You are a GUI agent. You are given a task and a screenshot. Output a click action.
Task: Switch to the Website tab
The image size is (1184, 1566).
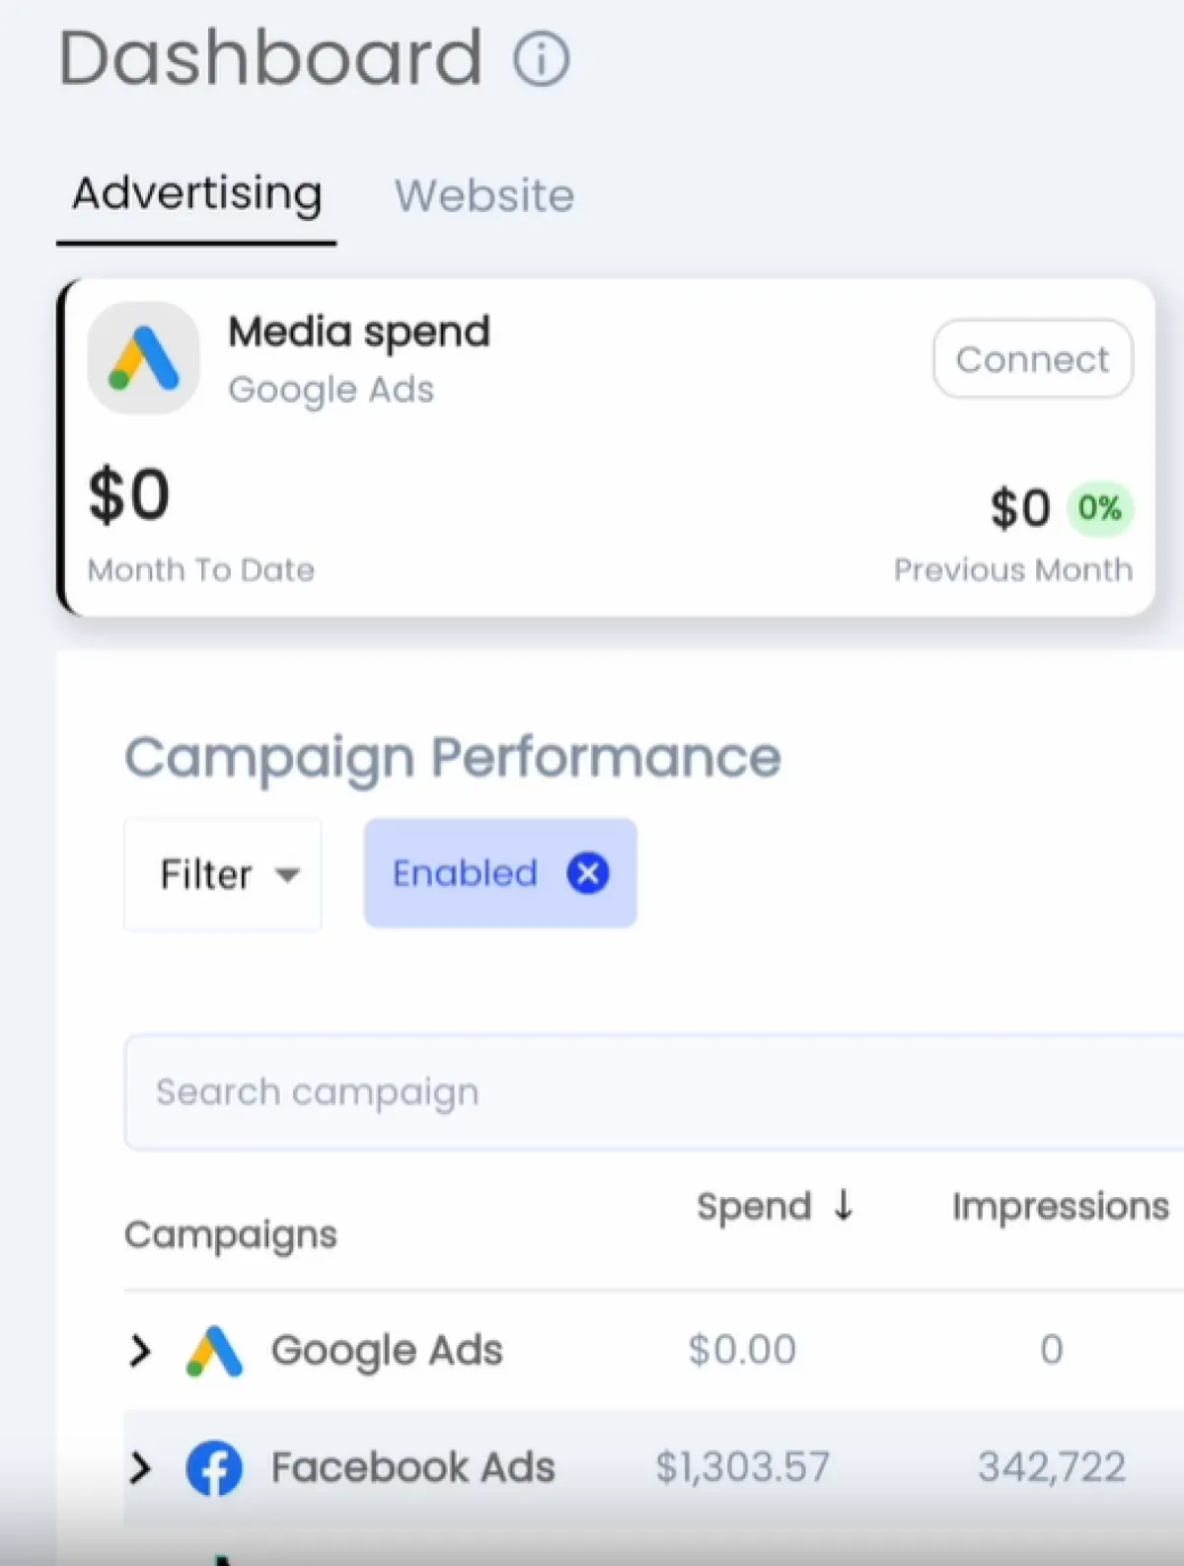pos(484,195)
